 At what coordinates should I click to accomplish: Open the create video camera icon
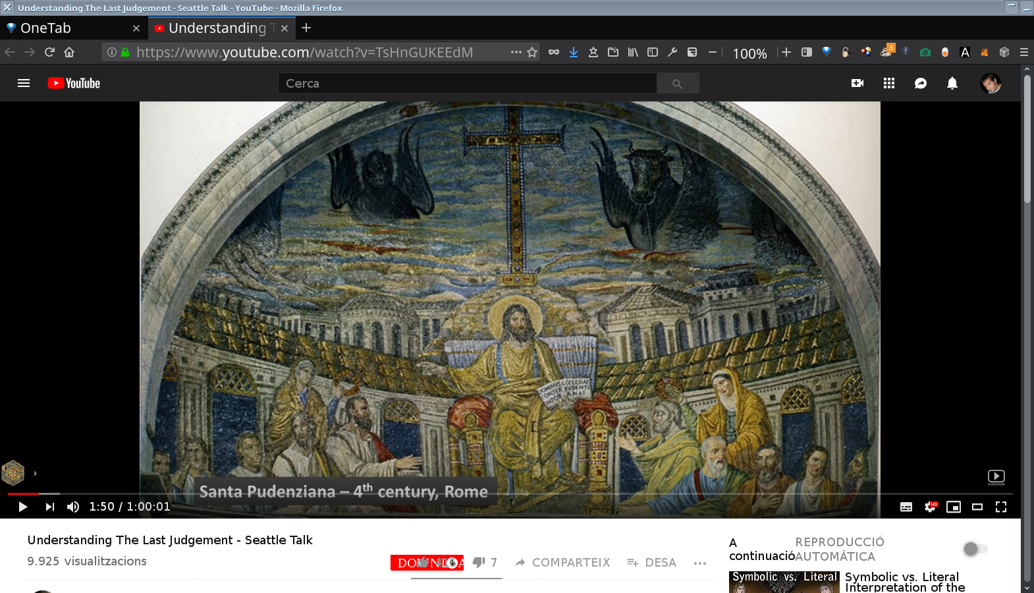(x=857, y=83)
